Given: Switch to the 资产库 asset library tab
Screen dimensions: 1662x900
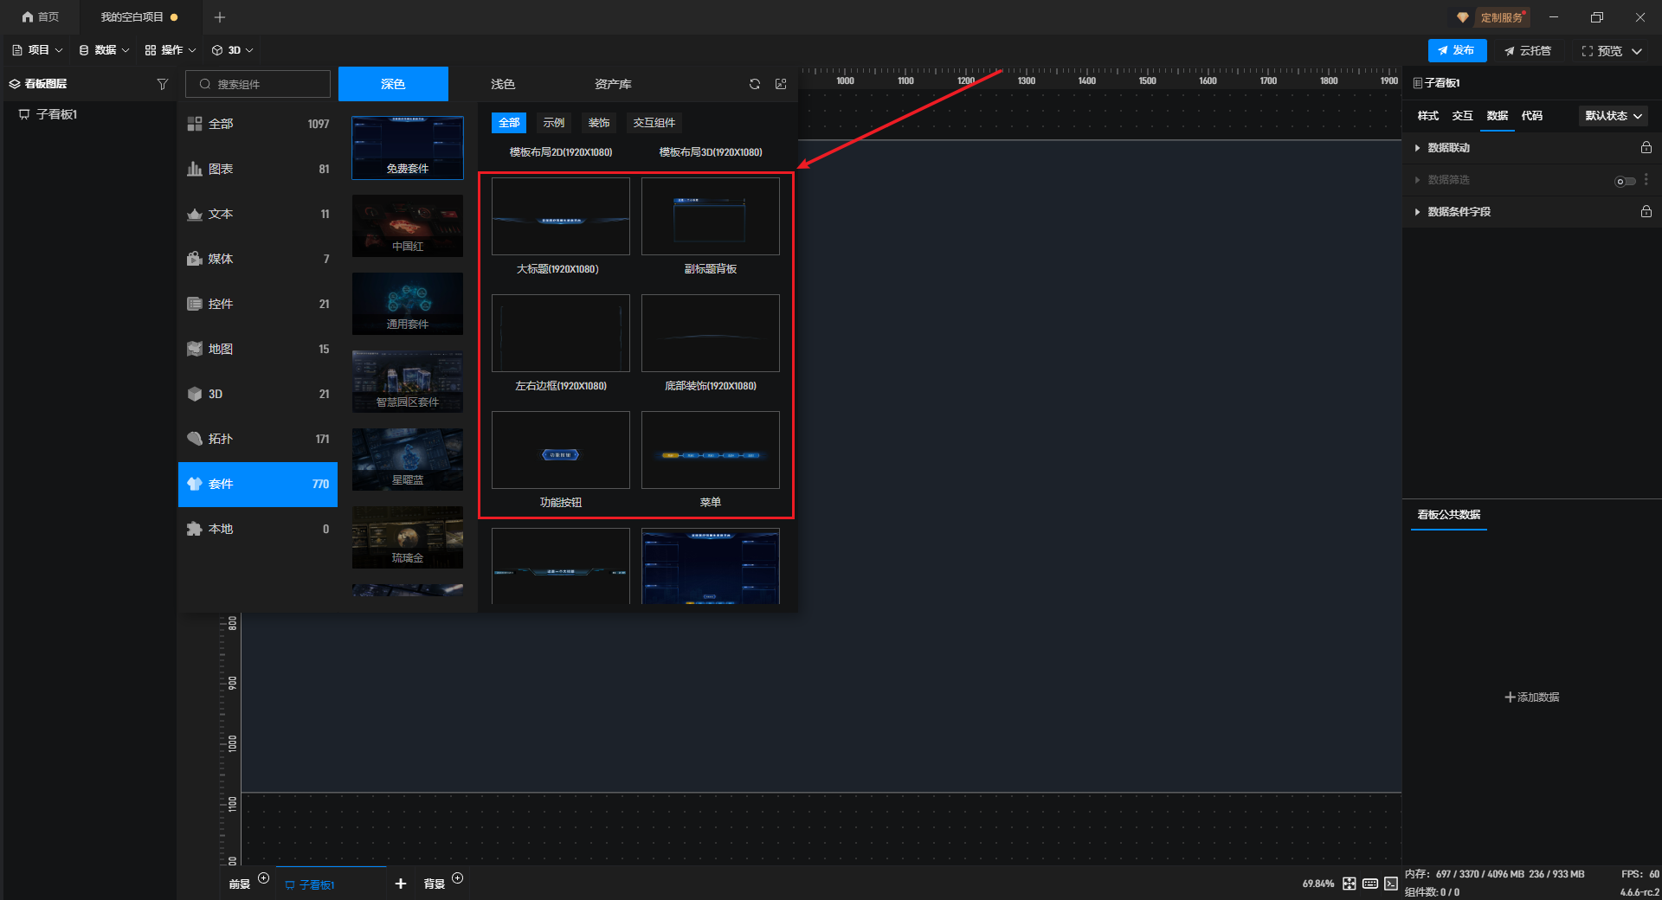Looking at the screenshot, I should pyautogui.click(x=613, y=84).
